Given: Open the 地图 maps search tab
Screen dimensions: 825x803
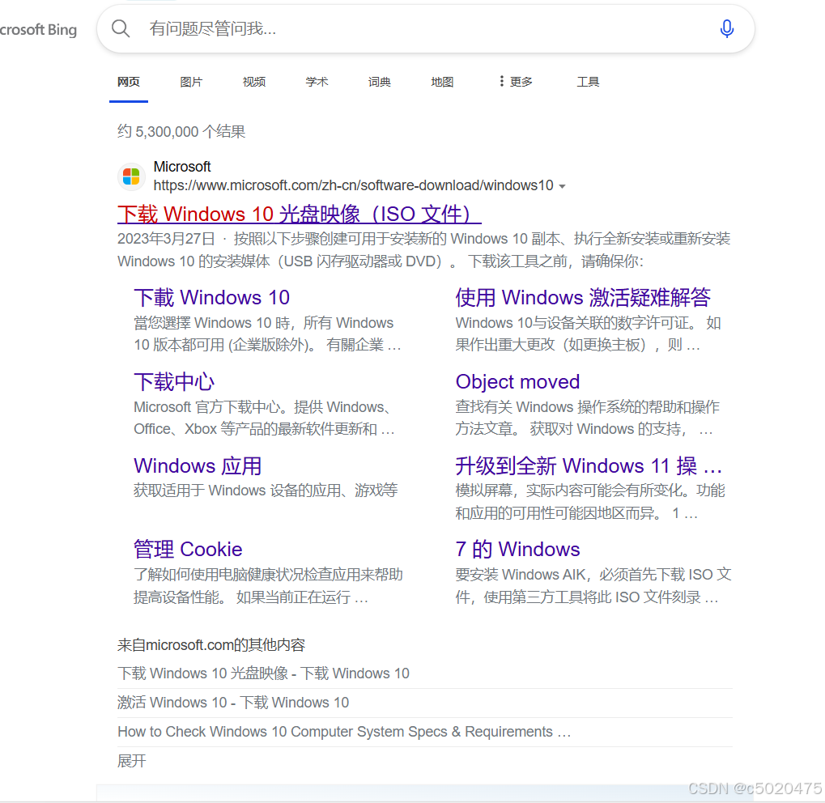Looking at the screenshot, I should 441,82.
